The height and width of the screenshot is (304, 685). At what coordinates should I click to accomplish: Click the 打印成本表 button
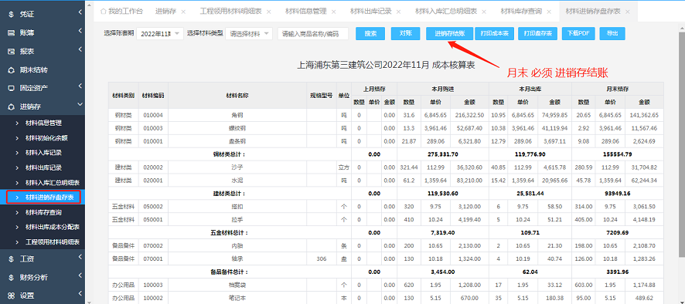point(494,34)
